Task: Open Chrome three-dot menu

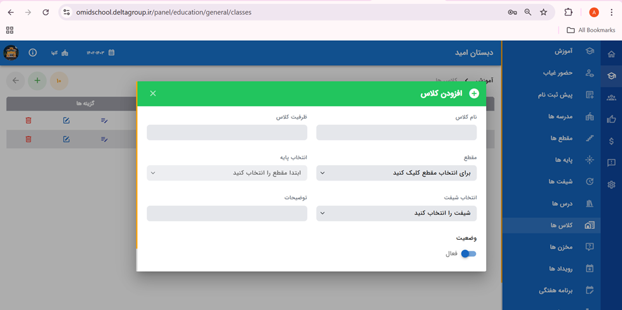Action: pyautogui.click(x=611, y=12)
